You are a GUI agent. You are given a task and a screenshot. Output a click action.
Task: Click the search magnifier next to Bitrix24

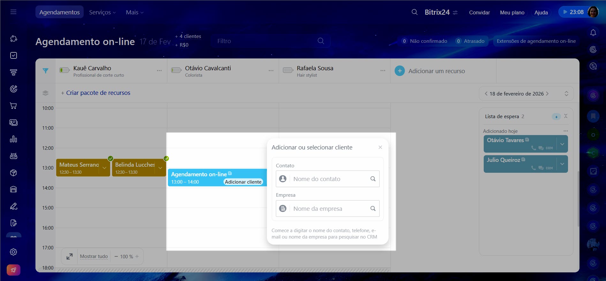click(414, 12)
